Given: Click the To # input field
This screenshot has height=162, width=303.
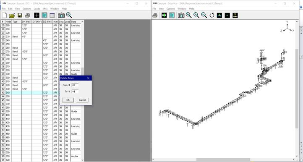Looking at the screenshot, I should [75, 91].
